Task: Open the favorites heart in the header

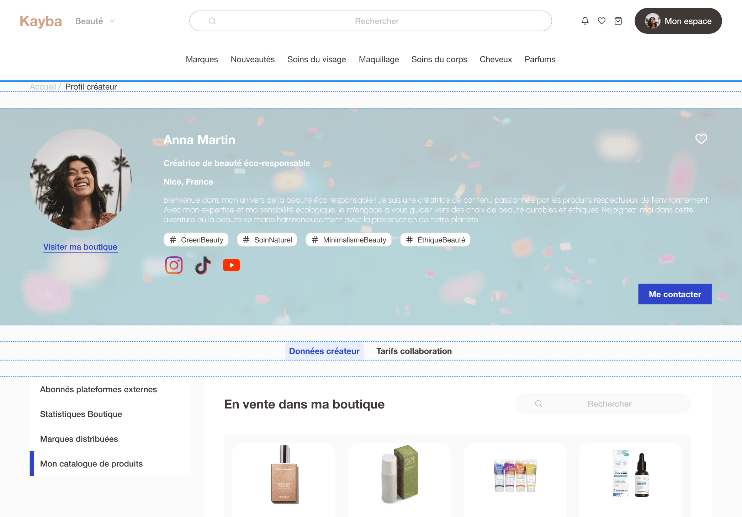Action: [x=601, y=21]
